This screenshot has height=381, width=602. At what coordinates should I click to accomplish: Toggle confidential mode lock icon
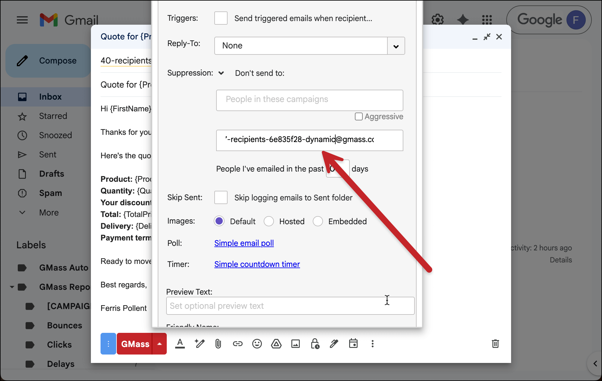[315, 344]
